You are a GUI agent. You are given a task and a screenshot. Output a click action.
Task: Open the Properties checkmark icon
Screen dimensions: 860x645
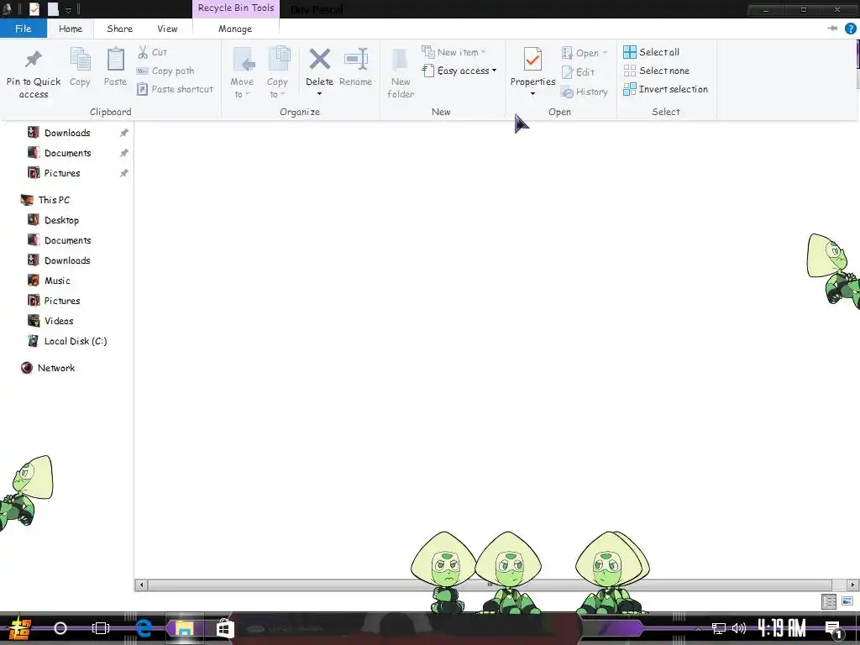(x=532, y=60)
